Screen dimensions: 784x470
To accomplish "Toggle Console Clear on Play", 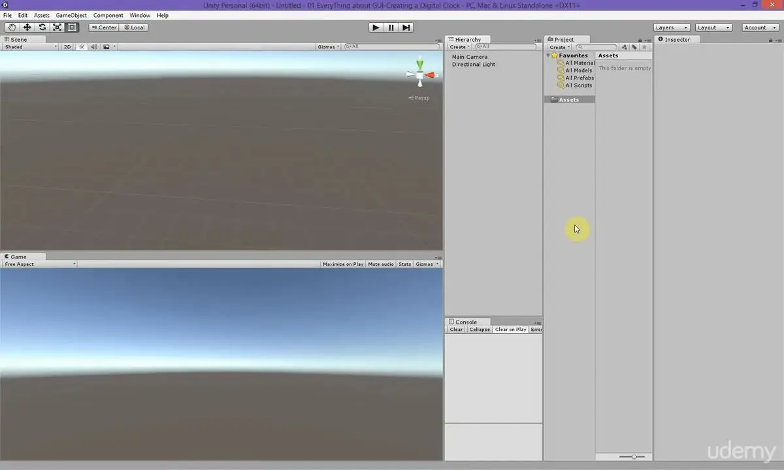I will point(510,330).
